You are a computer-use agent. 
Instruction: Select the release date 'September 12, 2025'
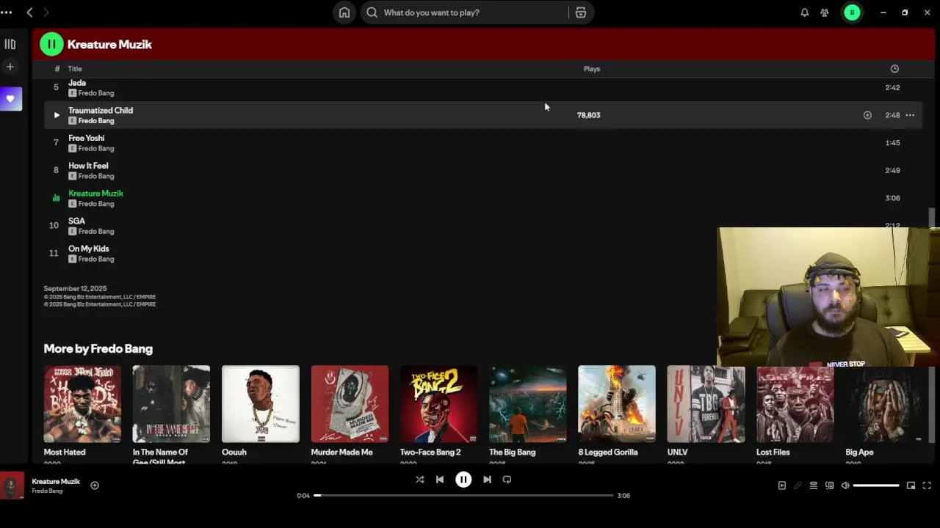pos(75,289)
